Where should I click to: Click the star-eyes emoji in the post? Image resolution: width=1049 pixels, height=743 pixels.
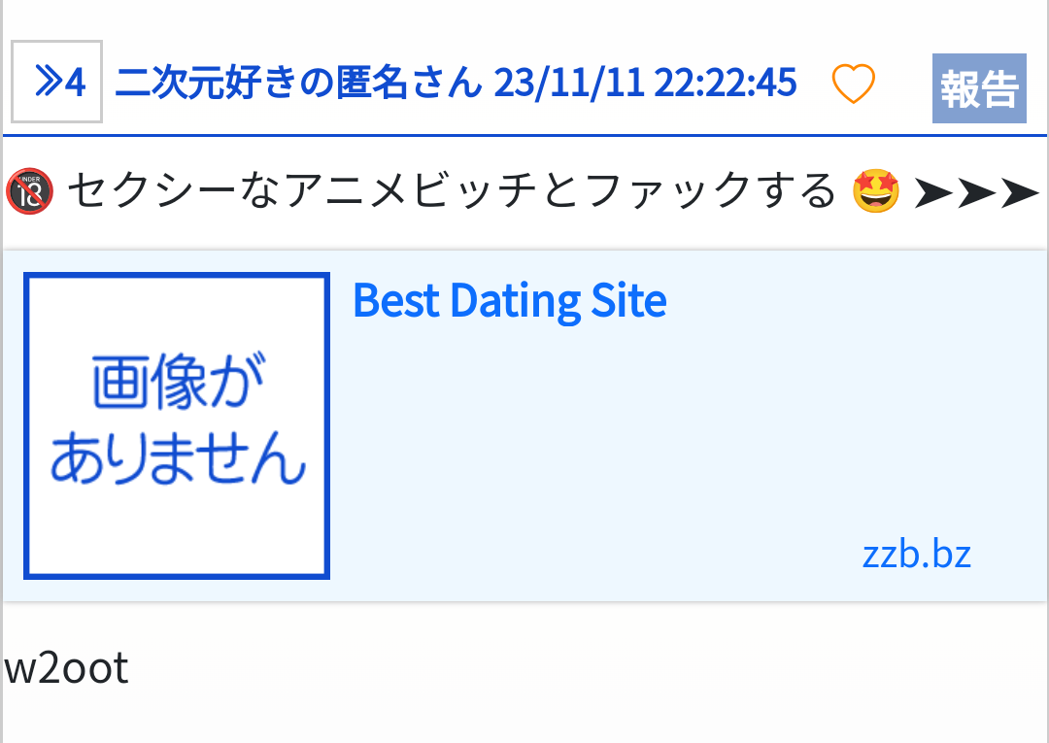click(875, 191)
